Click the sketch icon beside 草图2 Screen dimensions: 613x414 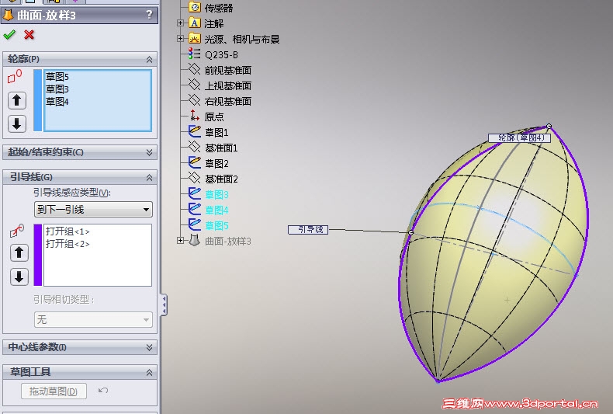point(194,162)
